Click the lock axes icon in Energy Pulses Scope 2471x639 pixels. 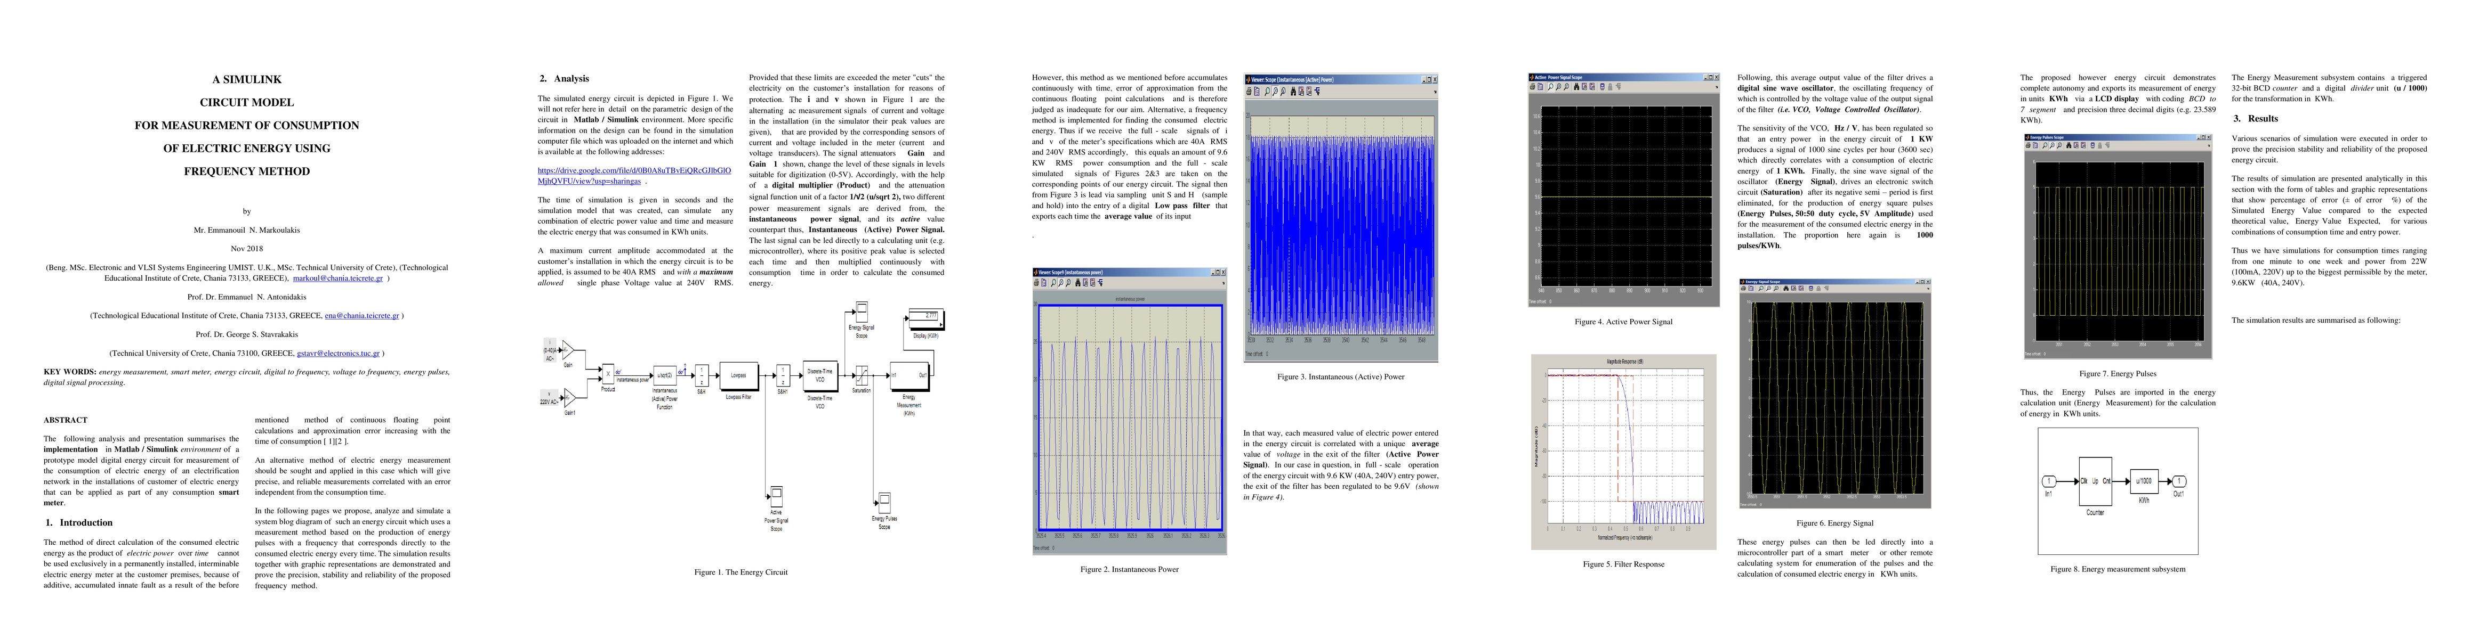[2100, 145]
